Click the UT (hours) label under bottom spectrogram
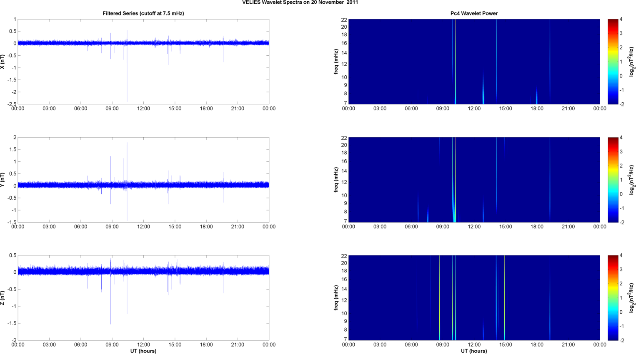The height and width of the screenshot is (354, 636). [474, 351]
